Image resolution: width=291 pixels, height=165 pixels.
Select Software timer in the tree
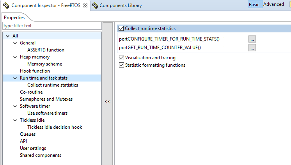(x=35, y=106)
